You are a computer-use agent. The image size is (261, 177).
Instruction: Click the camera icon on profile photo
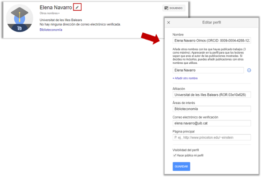click(x=19, y=28)
